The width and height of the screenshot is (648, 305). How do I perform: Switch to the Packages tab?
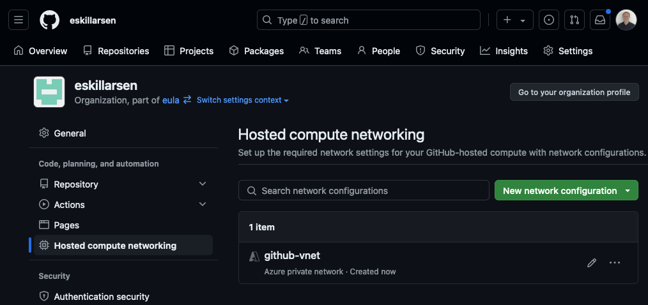256,51
